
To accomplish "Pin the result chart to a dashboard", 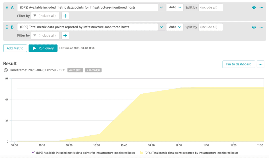I will click(x=239, y=64).
